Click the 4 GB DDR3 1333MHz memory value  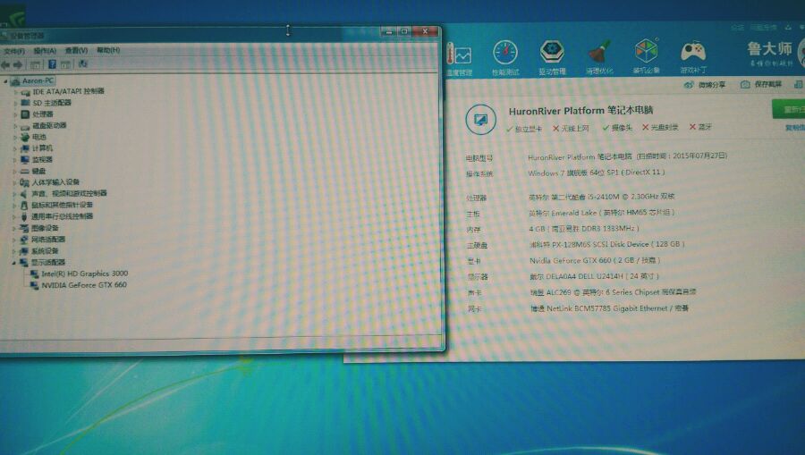[x=584, y=228]
